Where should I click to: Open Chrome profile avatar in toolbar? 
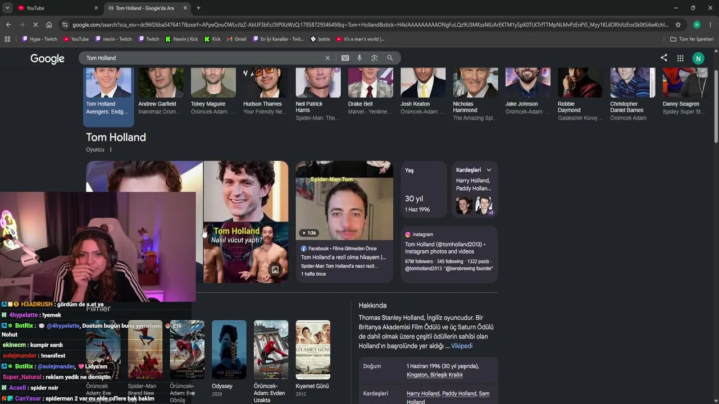pyautogui.click(x=697, y=25)
